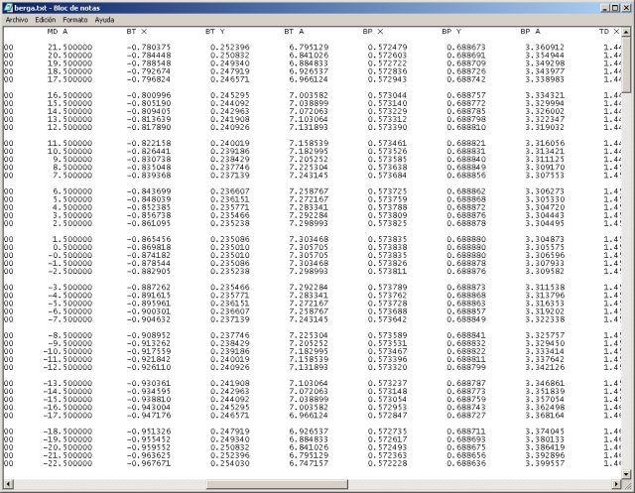This screenshot has height=493, width=635.
Task: Place cursor on the MD A column header
Action: tap(58, 33)
